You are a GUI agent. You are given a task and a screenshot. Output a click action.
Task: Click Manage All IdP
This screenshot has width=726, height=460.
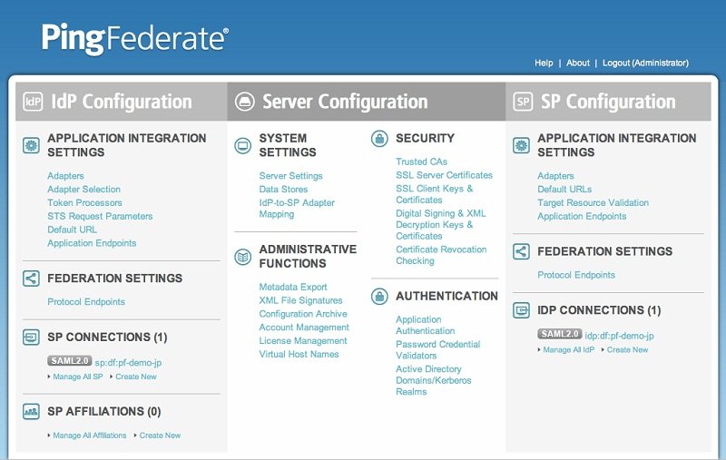click(x=569, y=350)
